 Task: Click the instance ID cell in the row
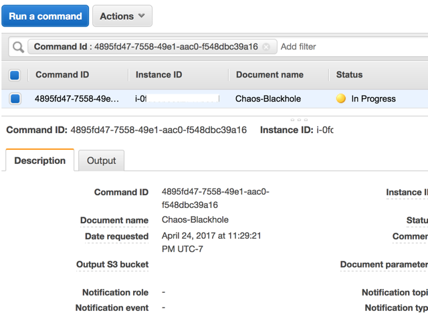coord(177,98)
